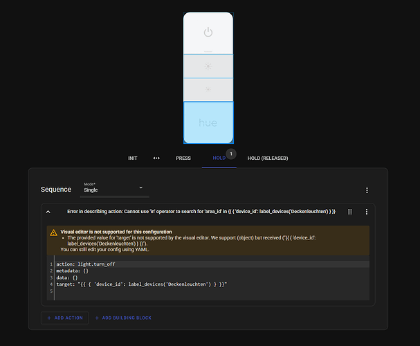Grab the action's drag handle icon
The width and height of the screenshot is (420, 346).
click(x=350, y=212)
